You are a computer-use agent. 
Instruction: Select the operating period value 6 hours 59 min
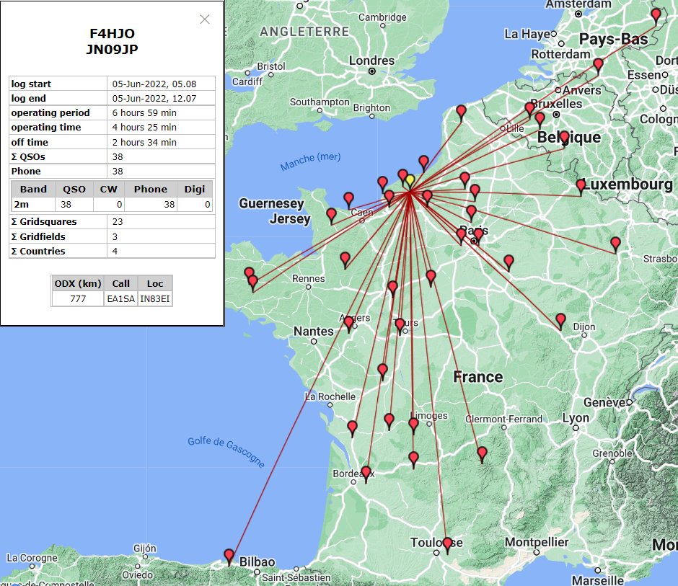pos(144,112)
